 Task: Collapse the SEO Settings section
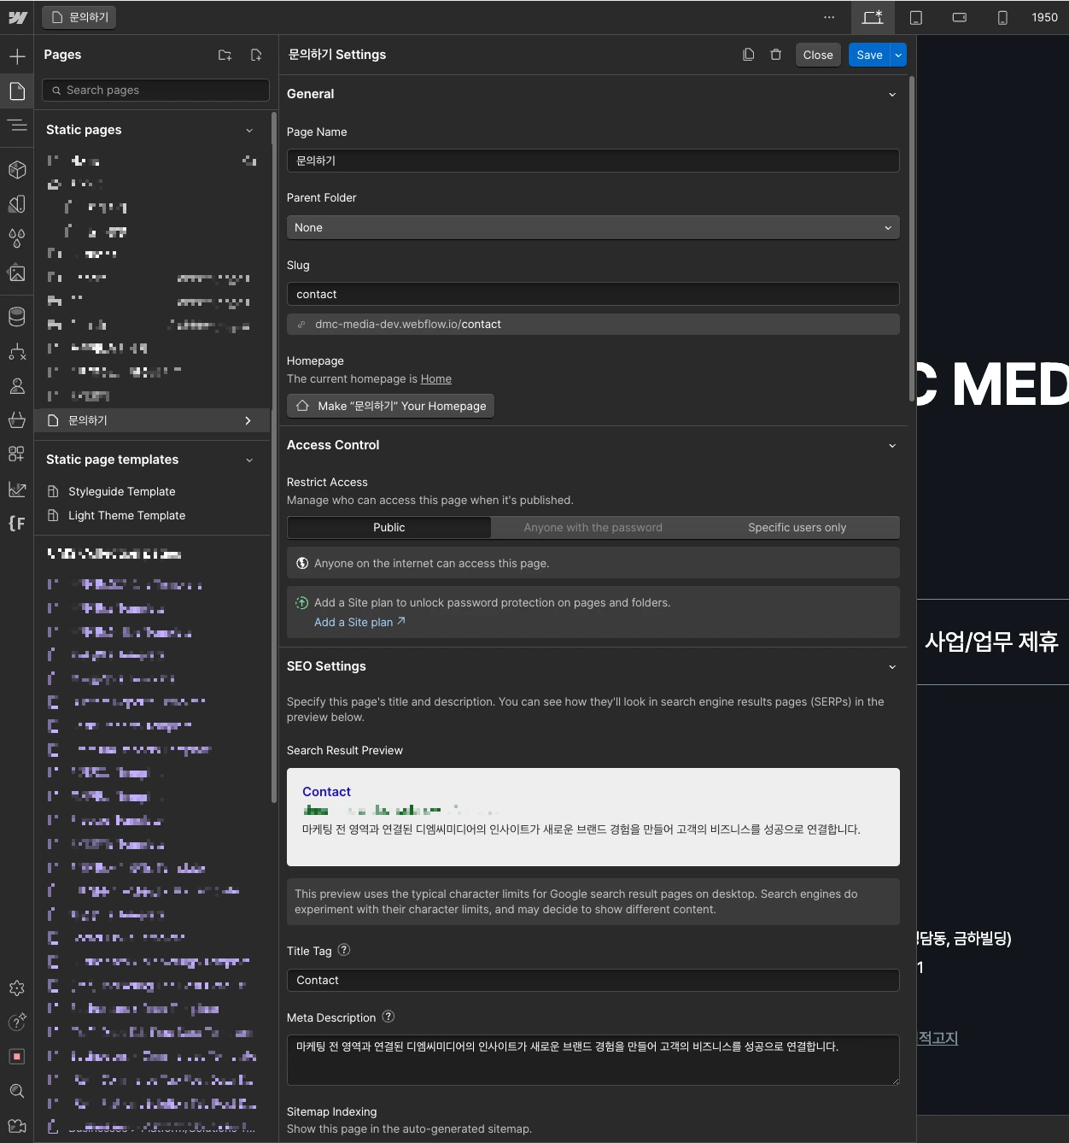pos(892,667)
